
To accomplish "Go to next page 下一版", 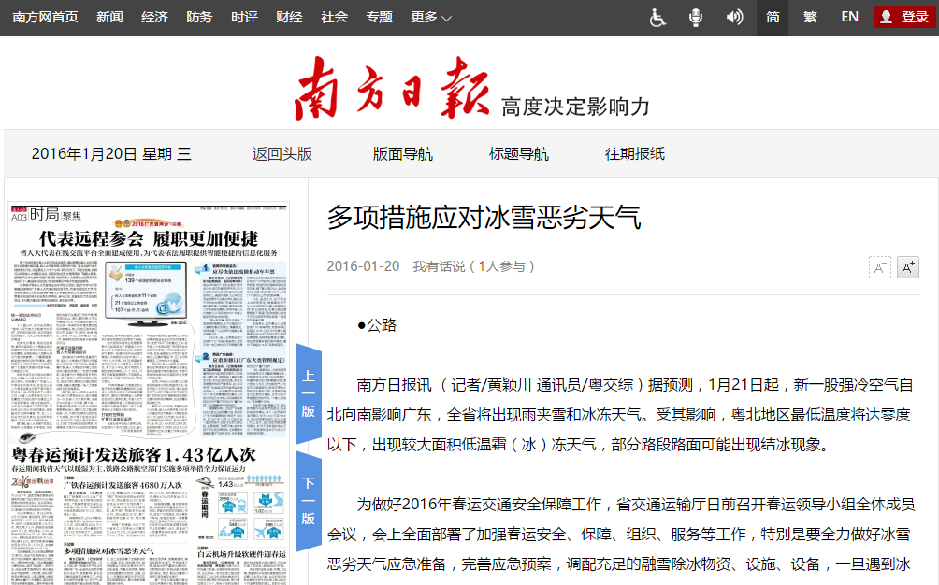I will pos(309,501).
